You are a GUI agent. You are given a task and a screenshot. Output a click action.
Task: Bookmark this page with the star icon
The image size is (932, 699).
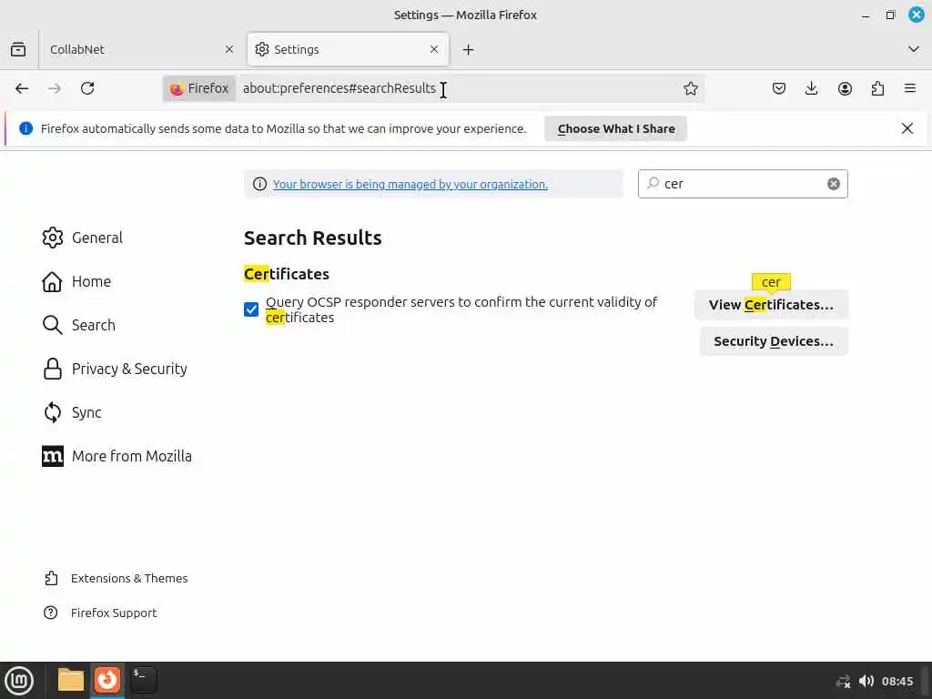pyautogui.click(x=691, y=88)
